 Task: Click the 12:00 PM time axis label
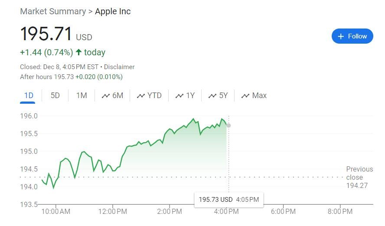pyautogui.click(x=113, y=212)
